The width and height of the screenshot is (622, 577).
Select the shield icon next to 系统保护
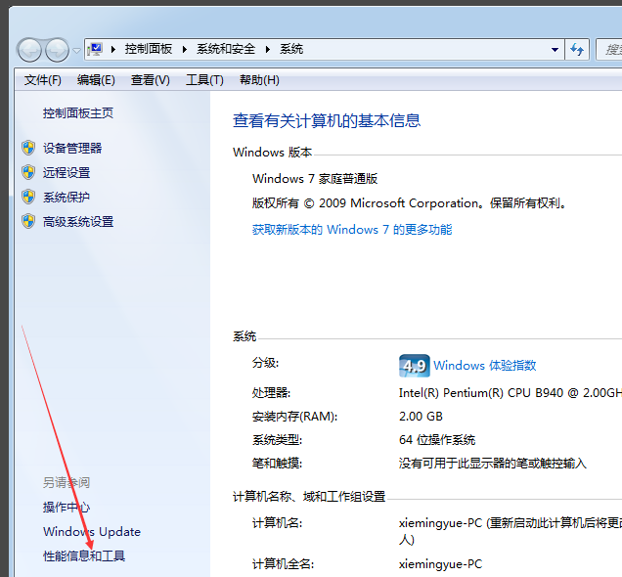click(28, 197)
